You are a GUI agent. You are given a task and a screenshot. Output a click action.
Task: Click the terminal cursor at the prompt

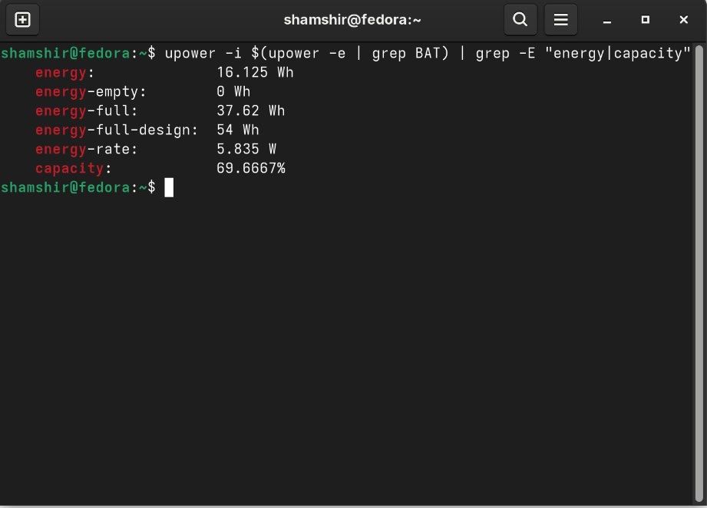169,187
